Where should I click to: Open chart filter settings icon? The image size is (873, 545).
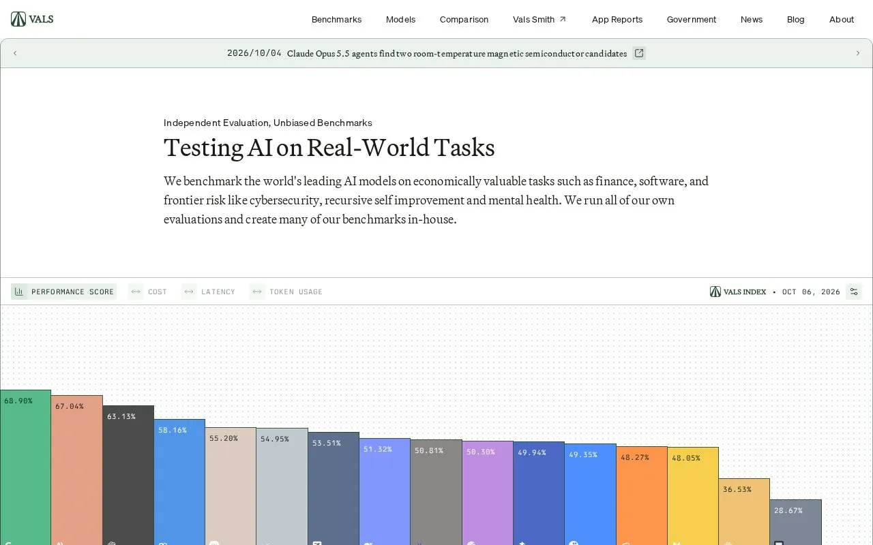[854, 292]
